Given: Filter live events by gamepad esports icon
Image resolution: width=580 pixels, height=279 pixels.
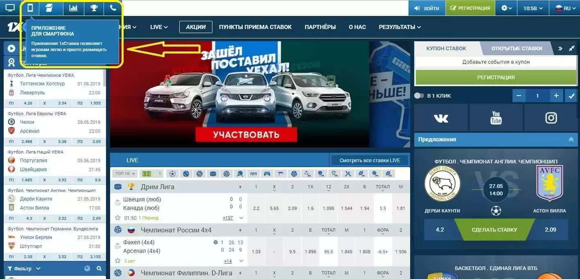Looking at the screenshot, I should tap(267, 174).
